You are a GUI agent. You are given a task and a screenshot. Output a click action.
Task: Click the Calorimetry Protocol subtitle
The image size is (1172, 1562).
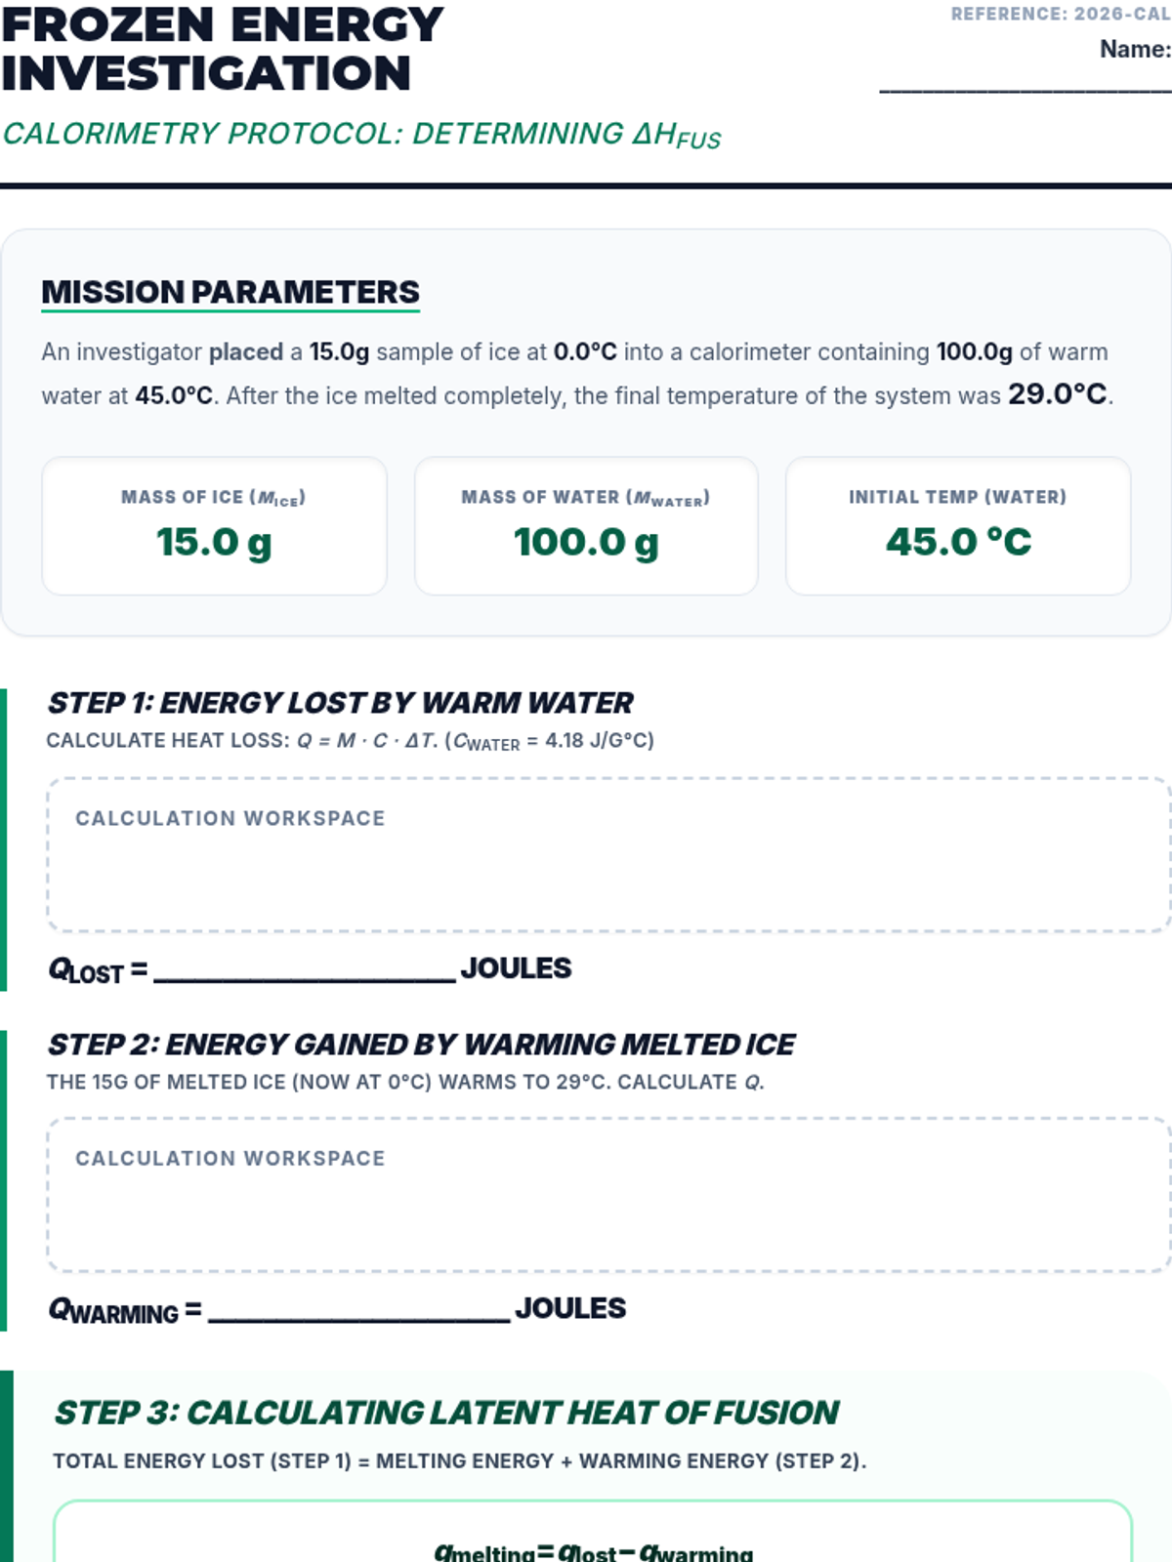point(361,135)
